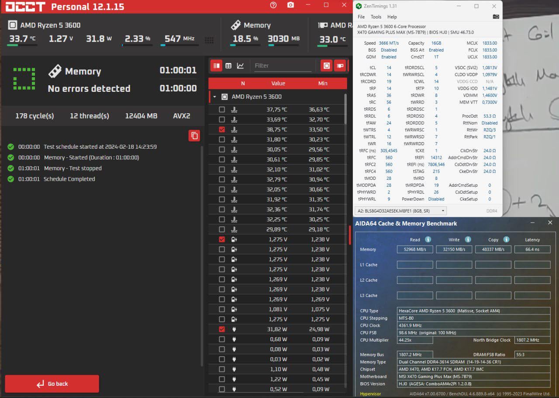The width and height of the screenshot is (559, 398).
Task: Open the OCCT help icon
Action: point(273,5)
